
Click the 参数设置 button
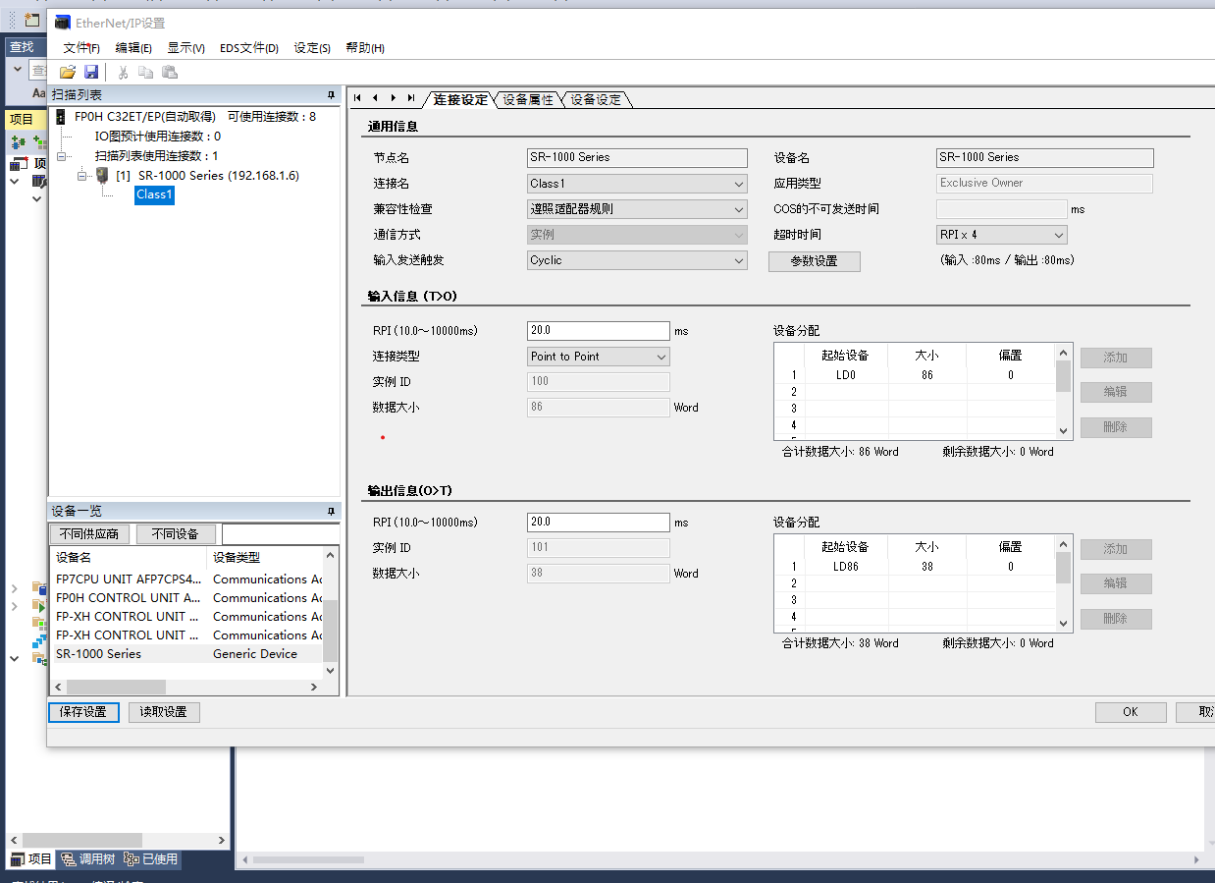tap(814, 261)
